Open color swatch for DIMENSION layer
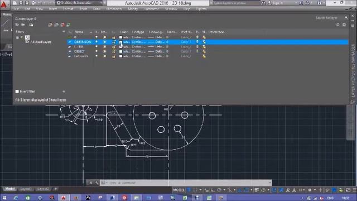This screenshot has width=357, height=201. click(120, 42)
